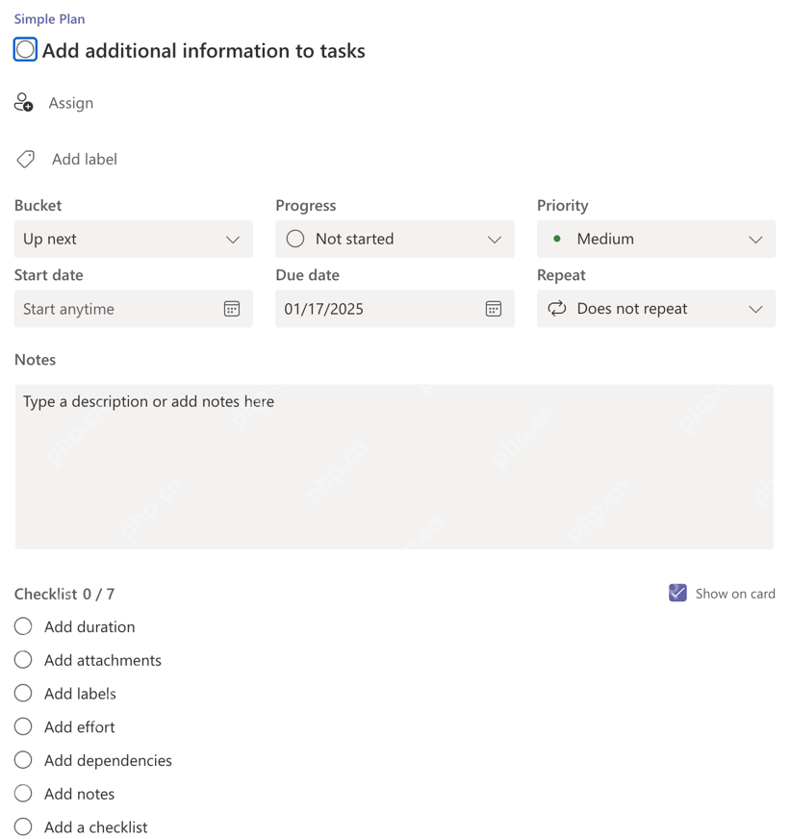Viewport: 790px width, 839px height.
Task: Click the label tag icon
Action: click(25, 159)
